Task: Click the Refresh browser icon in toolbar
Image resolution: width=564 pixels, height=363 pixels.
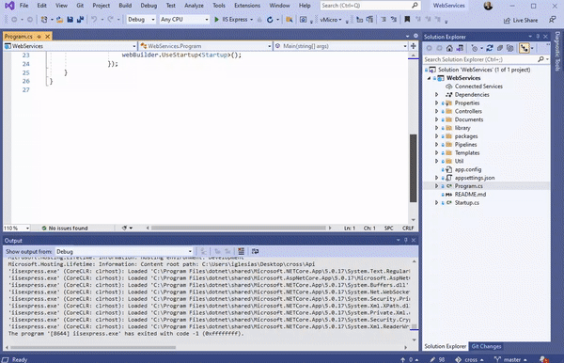Action: click(270, 20)
